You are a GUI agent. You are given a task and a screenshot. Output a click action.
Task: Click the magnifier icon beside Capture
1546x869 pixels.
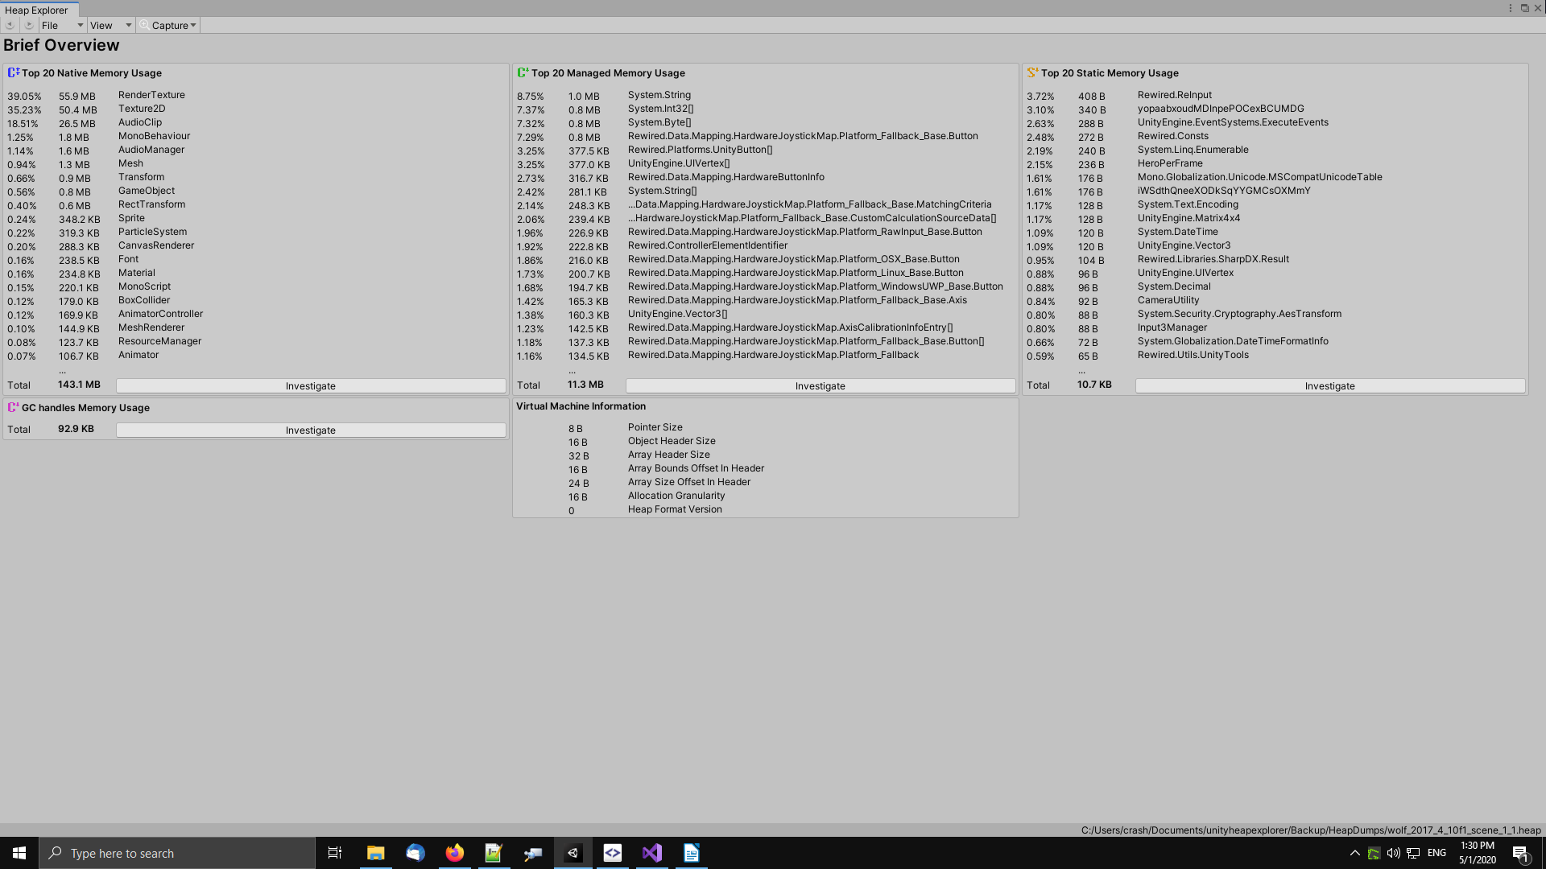point(144,25)
